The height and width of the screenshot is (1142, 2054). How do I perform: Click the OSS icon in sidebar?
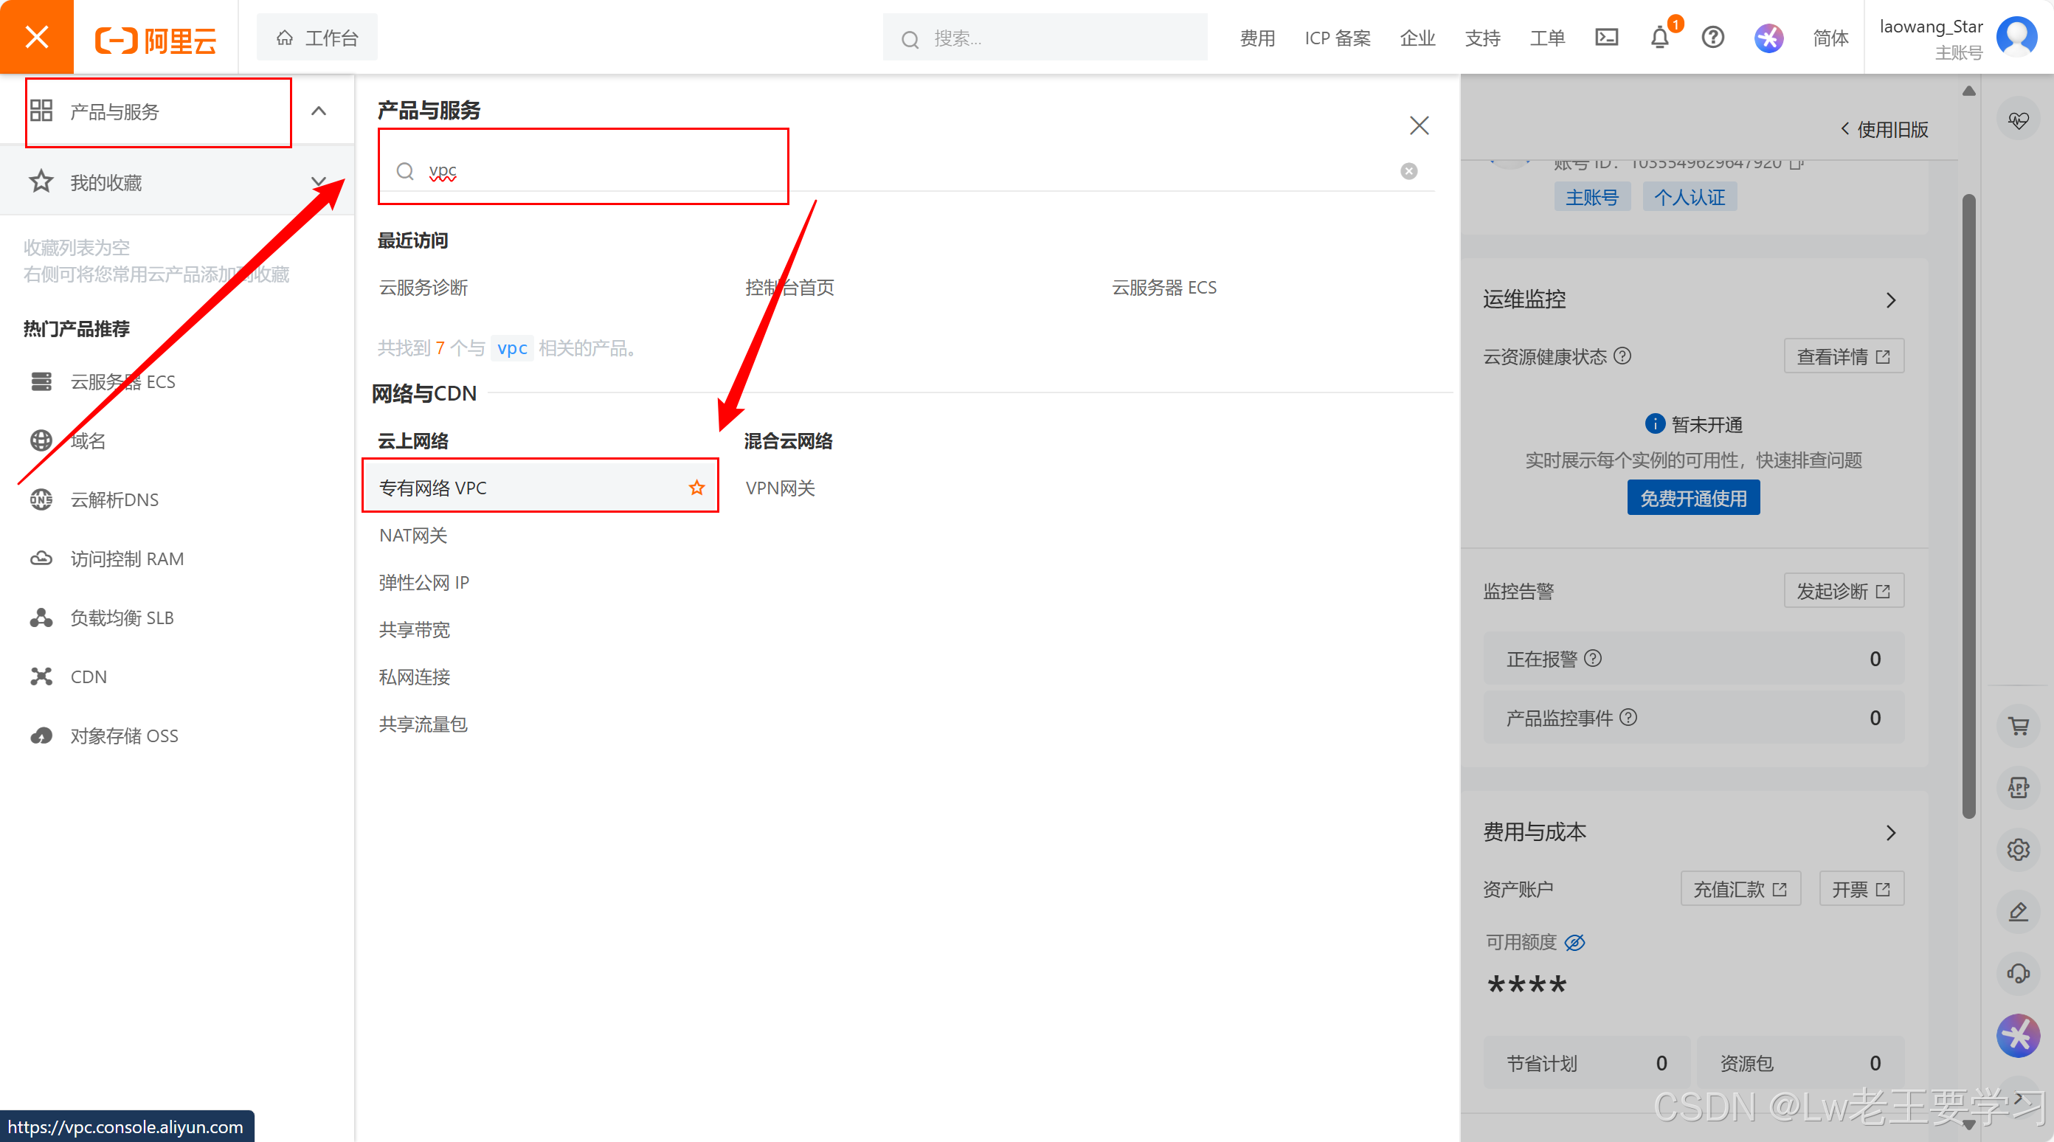click(41, 736)
